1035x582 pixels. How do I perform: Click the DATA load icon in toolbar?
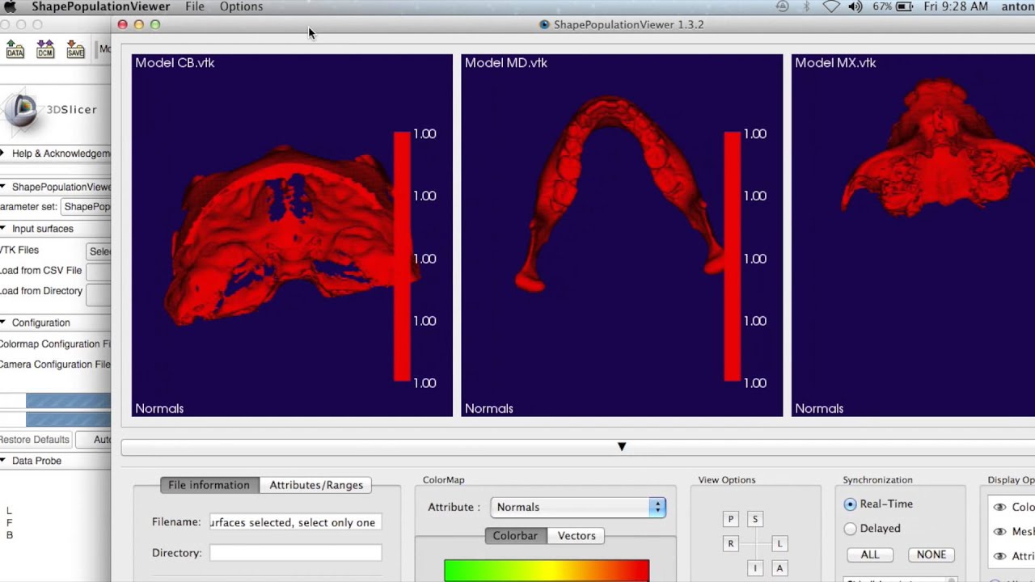pyautogui.click(x=15, y=49)
